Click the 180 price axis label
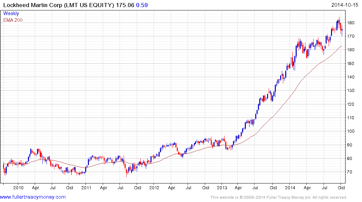Screen dimensions: 362x202 click(351, 23)
